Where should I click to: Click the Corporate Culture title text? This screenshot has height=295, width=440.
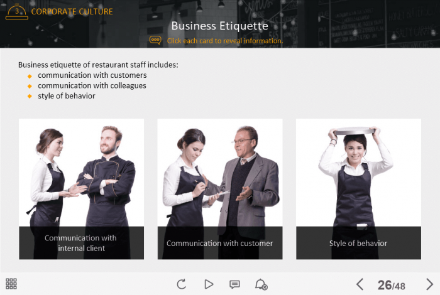(72, 11)
